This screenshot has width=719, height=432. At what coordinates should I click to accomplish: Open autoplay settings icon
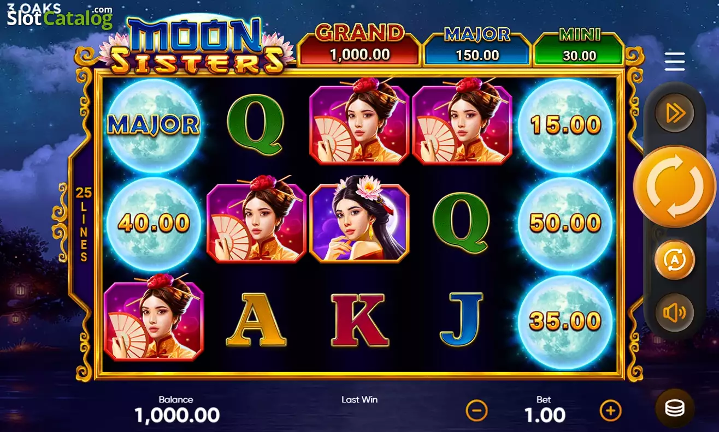674,260
